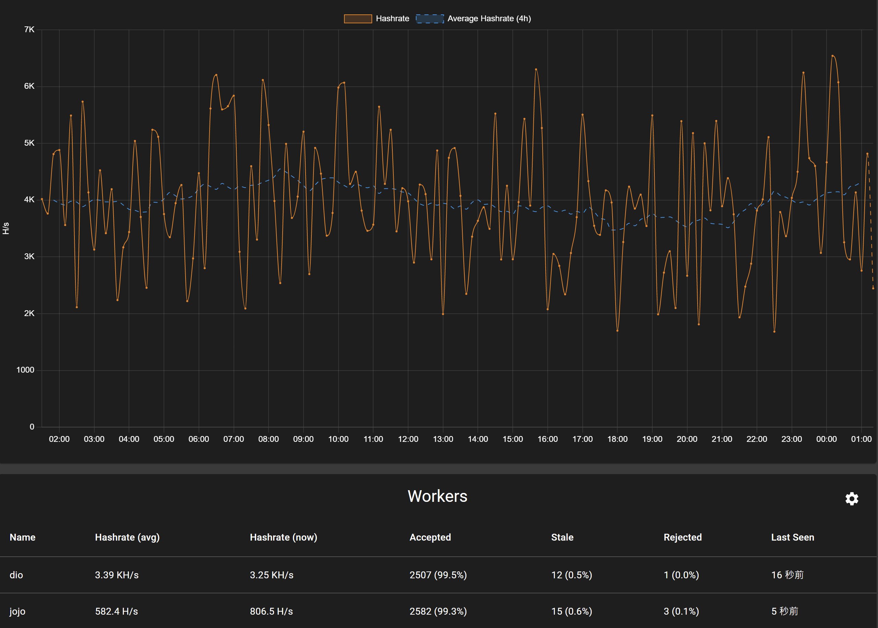
Task: Click the Hashrate legend label
Action: coord(392,19)
